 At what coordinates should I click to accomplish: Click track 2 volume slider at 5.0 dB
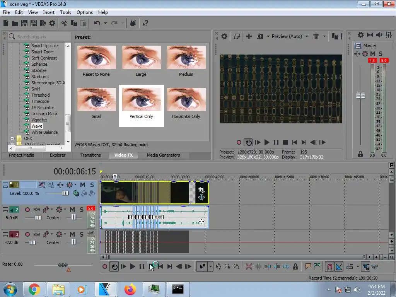(38, 218)
